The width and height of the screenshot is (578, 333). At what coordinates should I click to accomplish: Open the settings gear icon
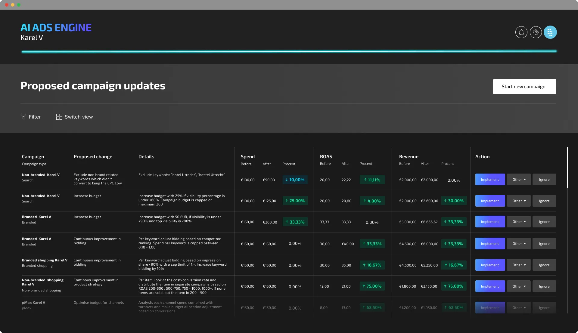tap(536, 32)
